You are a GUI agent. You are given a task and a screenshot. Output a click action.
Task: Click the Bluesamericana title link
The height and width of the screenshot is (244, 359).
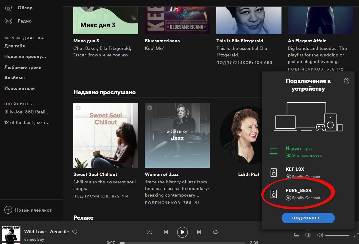coord(162,41)
